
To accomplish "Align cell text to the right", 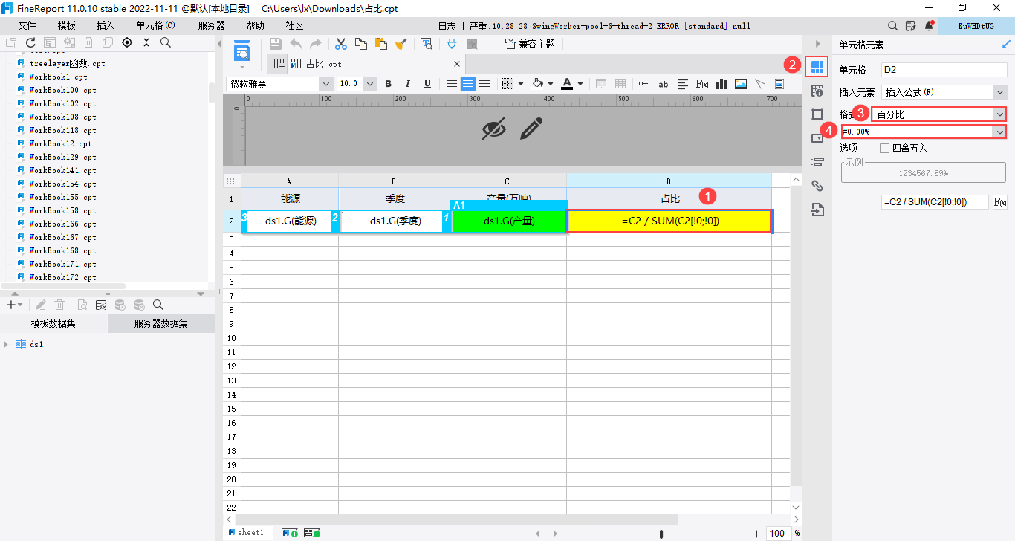I will pyautogui.click(x=484, y=84).
